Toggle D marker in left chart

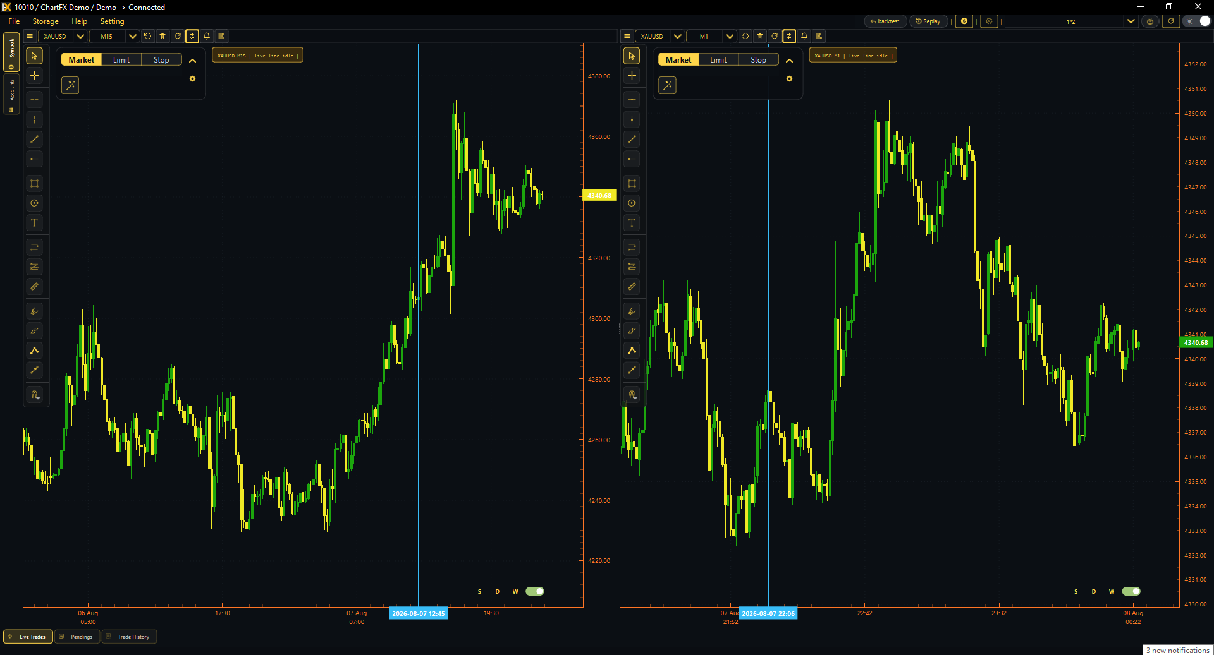tap(498, 592)
